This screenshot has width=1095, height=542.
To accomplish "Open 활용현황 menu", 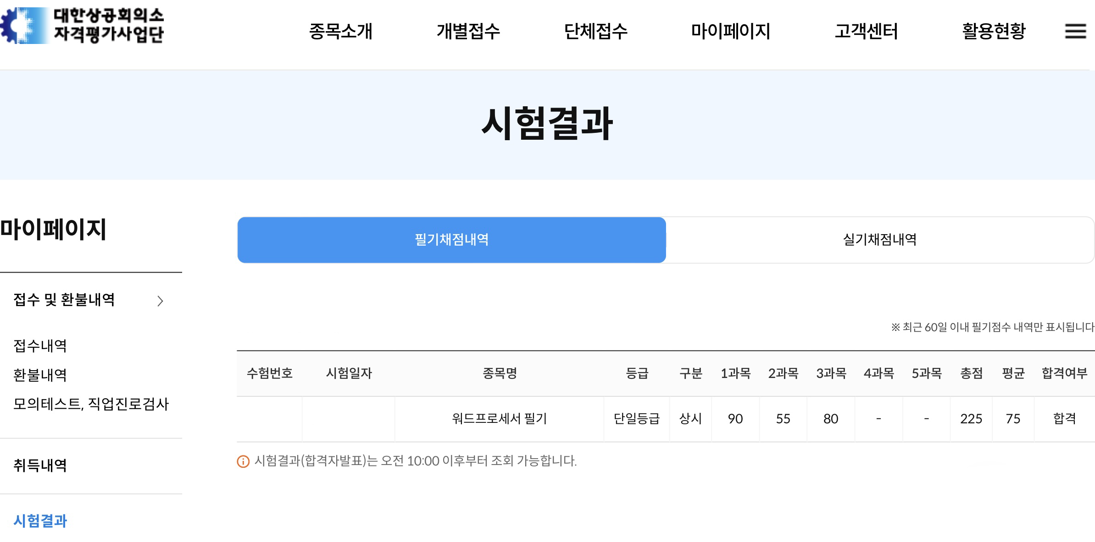I will click(994, 31).
